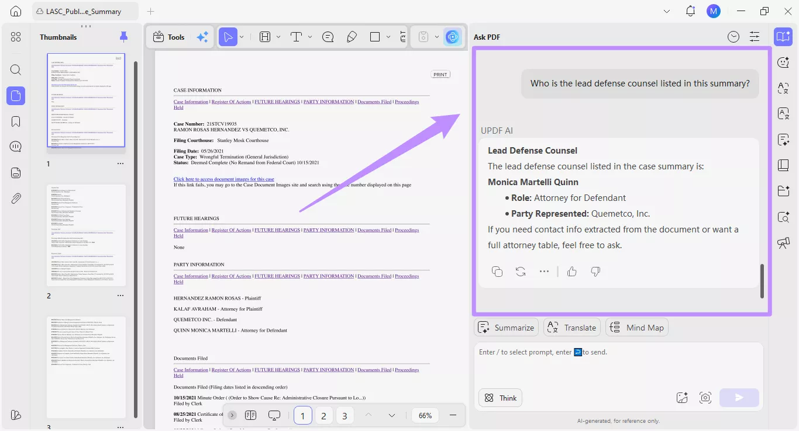Screen dimensions: 799x431
Task: Jump to page 3 in bottom bar
Action: click(x=345, y=415)
